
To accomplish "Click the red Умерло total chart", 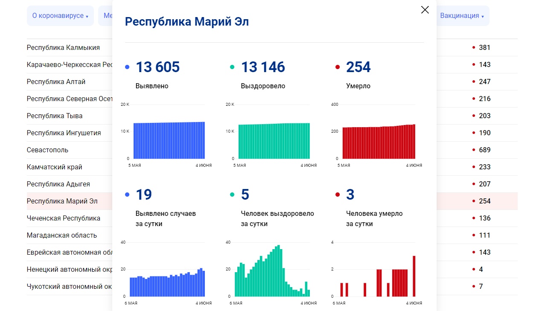I will click(379, 141).
